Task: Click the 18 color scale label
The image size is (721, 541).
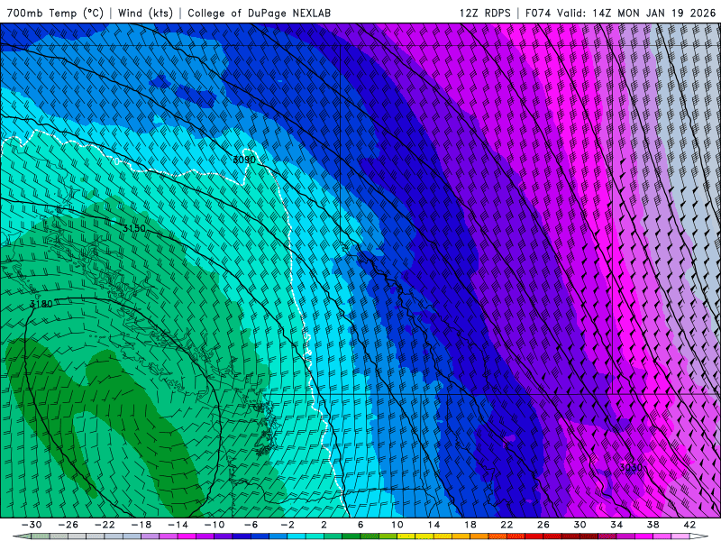Action: coord(470,525)
